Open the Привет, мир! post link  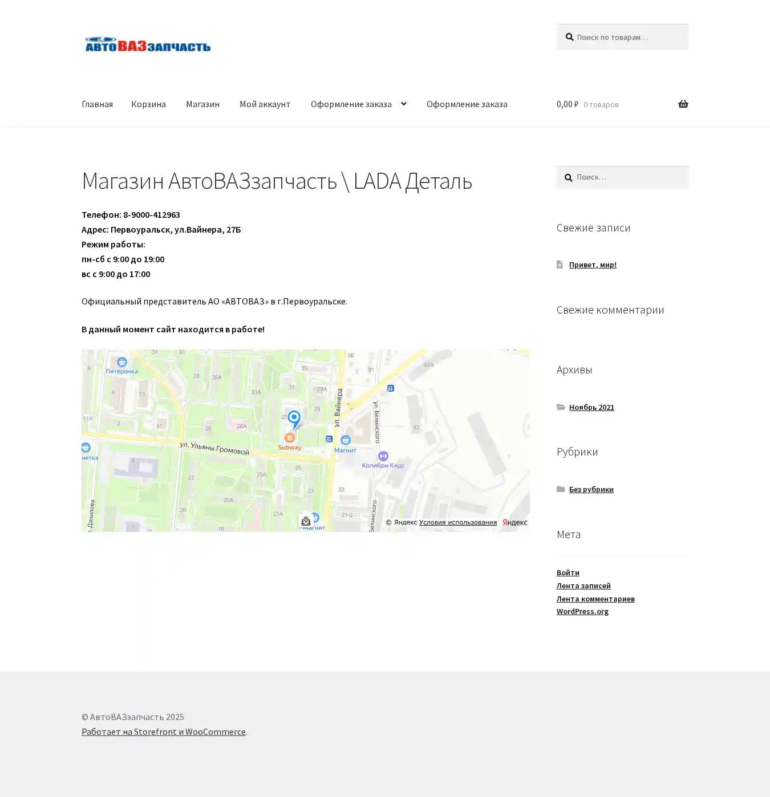593,265
